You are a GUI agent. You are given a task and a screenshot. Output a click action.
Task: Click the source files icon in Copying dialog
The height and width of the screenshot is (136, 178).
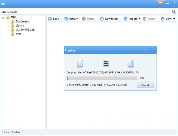point(80,64)
